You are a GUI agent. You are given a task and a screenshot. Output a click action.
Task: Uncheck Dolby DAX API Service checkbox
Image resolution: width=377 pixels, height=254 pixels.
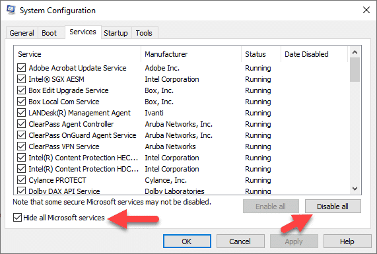tap(21, 191)
